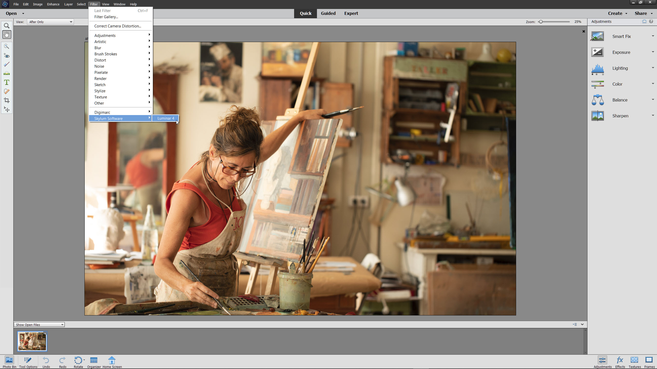Click the Color adjustment icon

[x=597, y=84]
